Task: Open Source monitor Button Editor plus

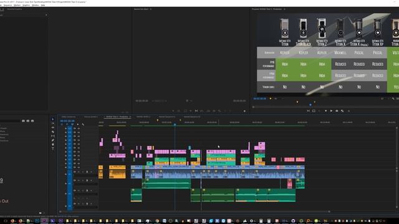Action: pyautogui.click(x=244, y=111)
